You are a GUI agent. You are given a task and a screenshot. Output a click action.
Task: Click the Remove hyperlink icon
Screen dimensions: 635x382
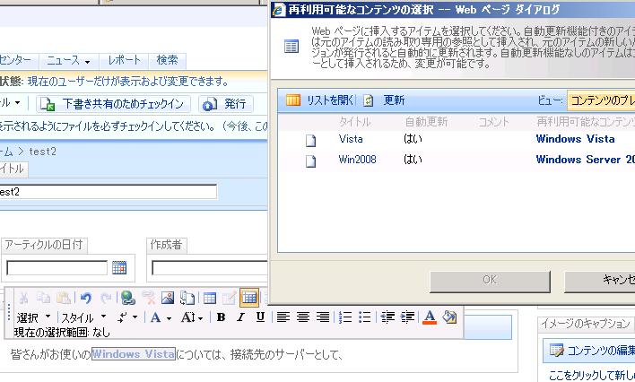149,298
